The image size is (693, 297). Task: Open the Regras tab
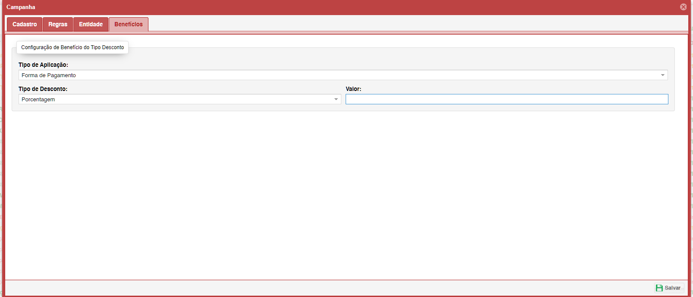pos(58,24)
